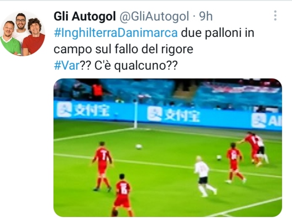Screen dimensions: 292x220
Task: Open the #InghilterraDanimarca hashtag
Action: [x=116, y=33]
